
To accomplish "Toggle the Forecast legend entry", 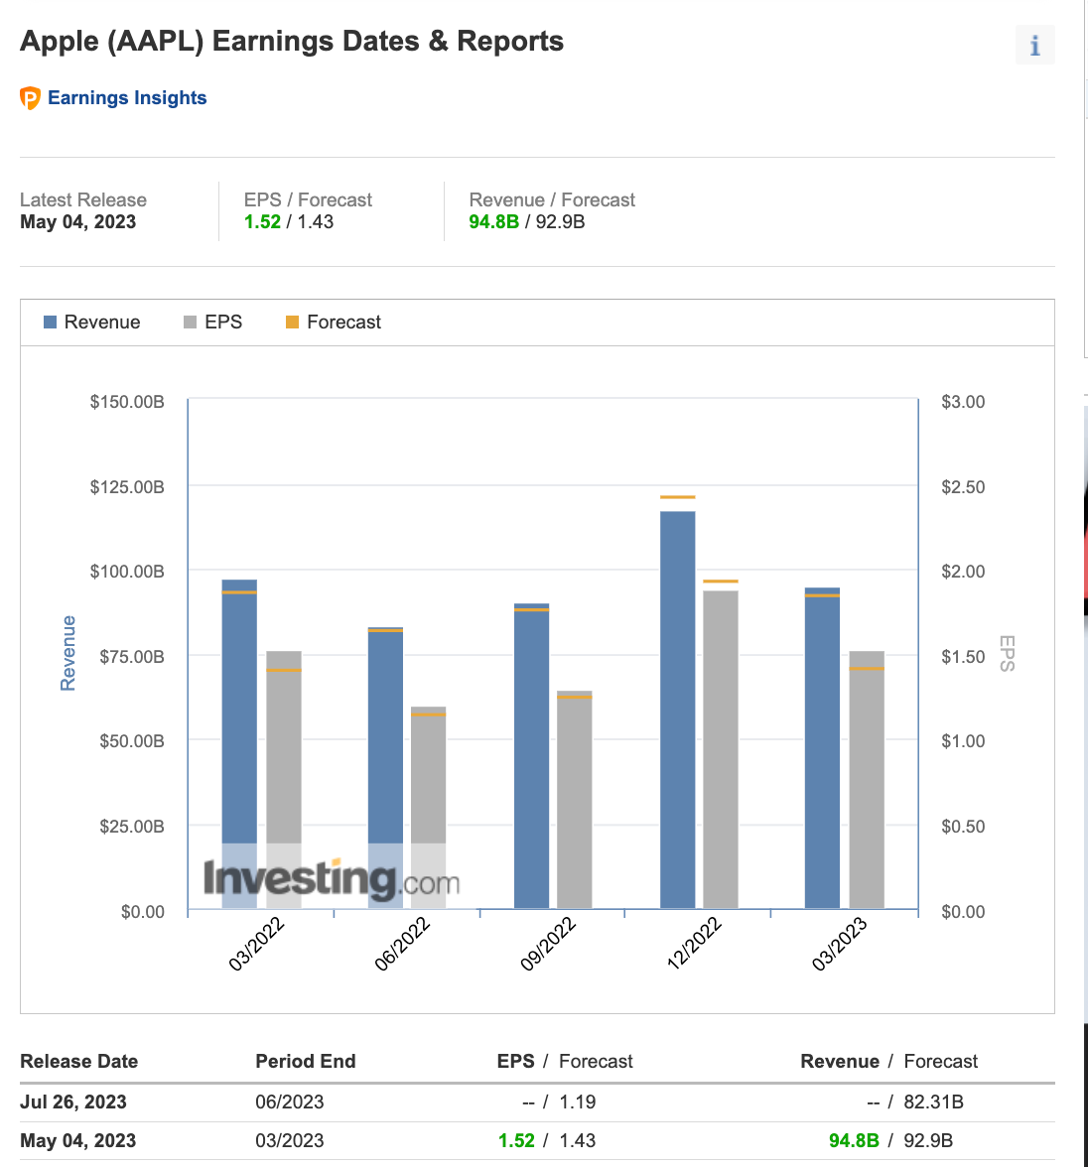I will pyautogui.click(x=334, y=323).
